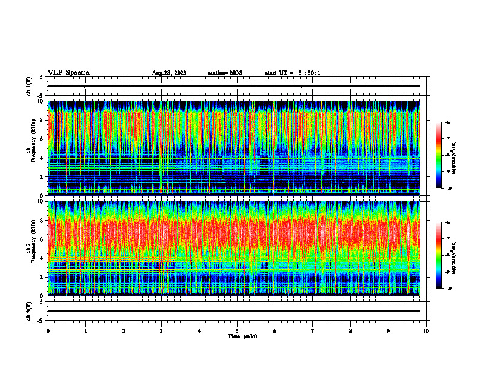
Task: Click time axis tick label "5"
Action: (x=237, y=331)
